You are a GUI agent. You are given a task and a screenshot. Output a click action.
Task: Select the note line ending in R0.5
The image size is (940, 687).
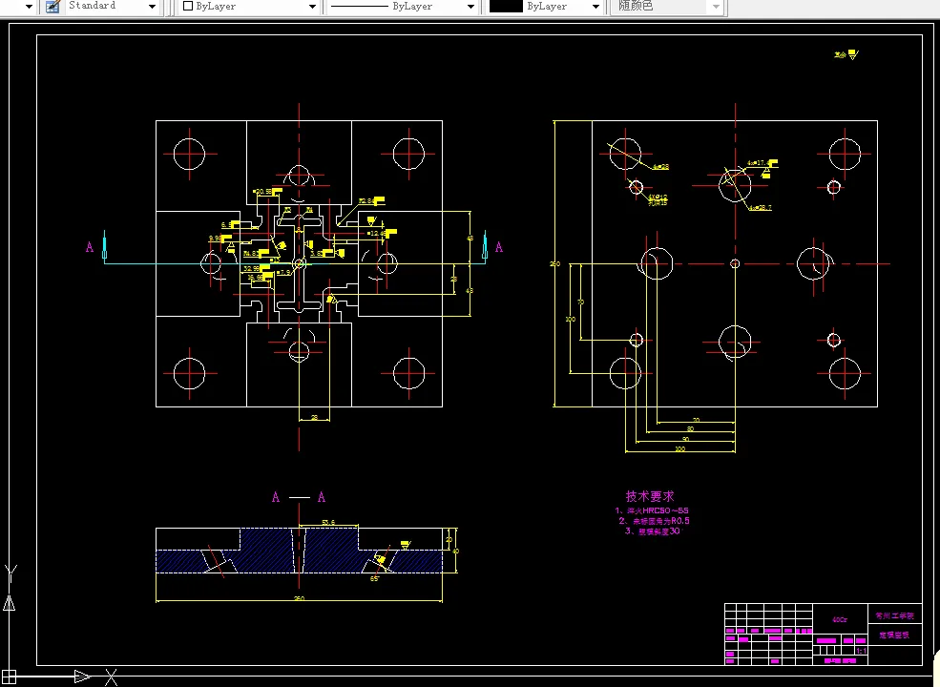click(x=654, y=521)
